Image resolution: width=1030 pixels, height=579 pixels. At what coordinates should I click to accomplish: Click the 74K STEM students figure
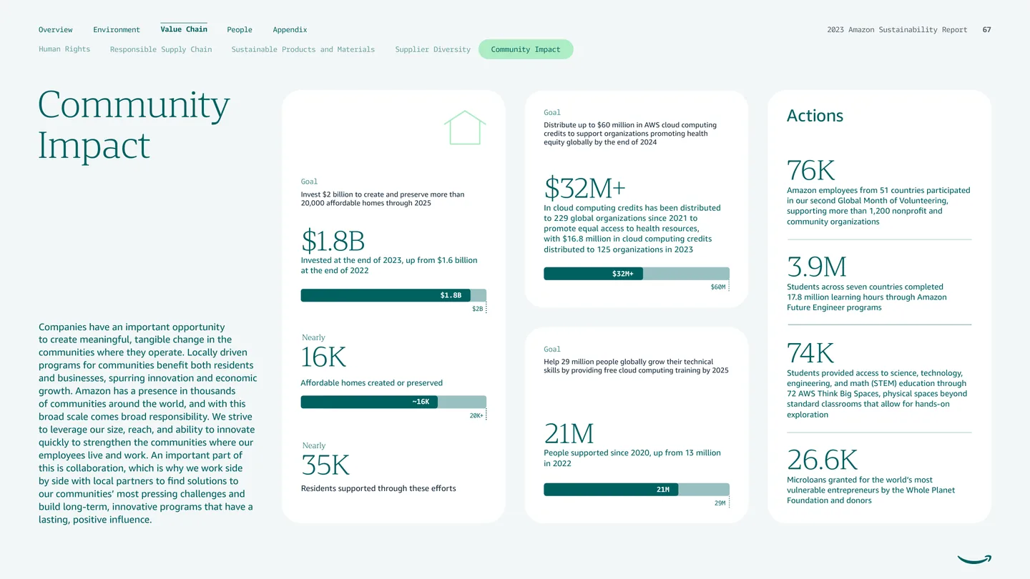[810, 353]
